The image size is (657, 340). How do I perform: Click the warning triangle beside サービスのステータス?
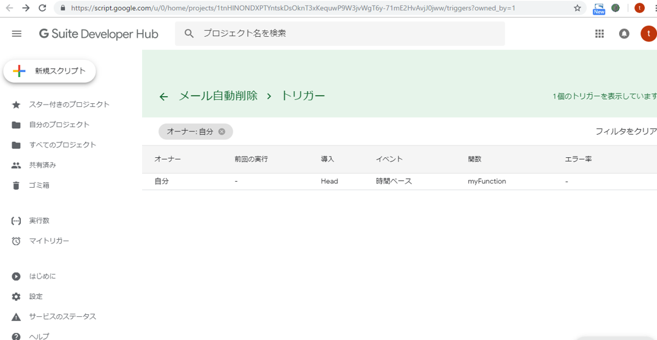point(16,317)
